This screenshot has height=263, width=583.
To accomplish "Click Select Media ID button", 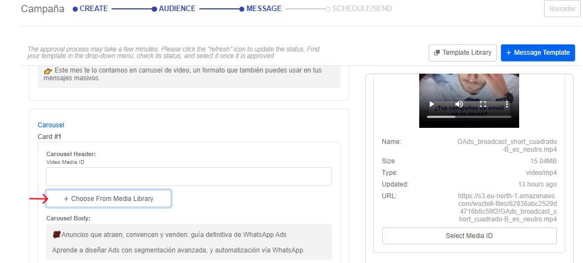I will coord(469,235).
